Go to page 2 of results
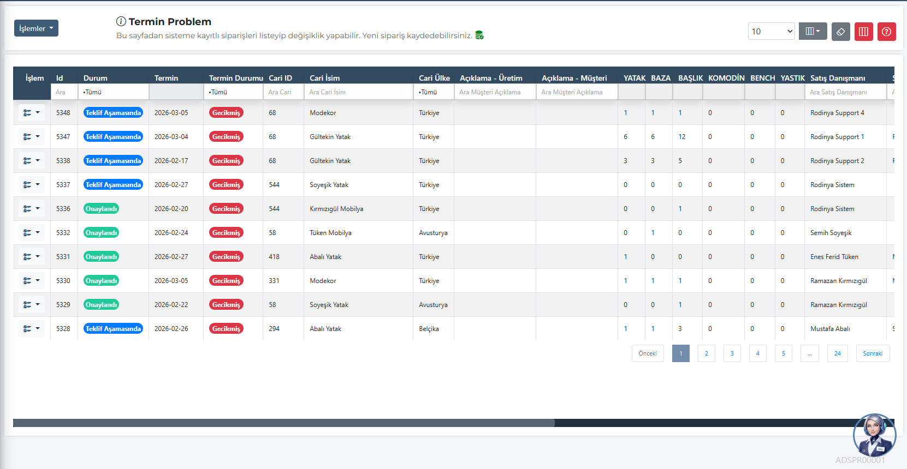 click(706, 353)
